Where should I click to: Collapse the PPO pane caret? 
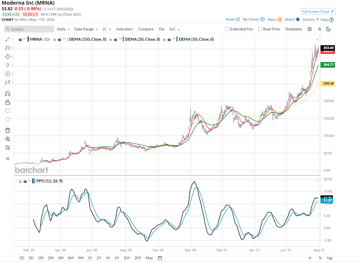(317, 181)
